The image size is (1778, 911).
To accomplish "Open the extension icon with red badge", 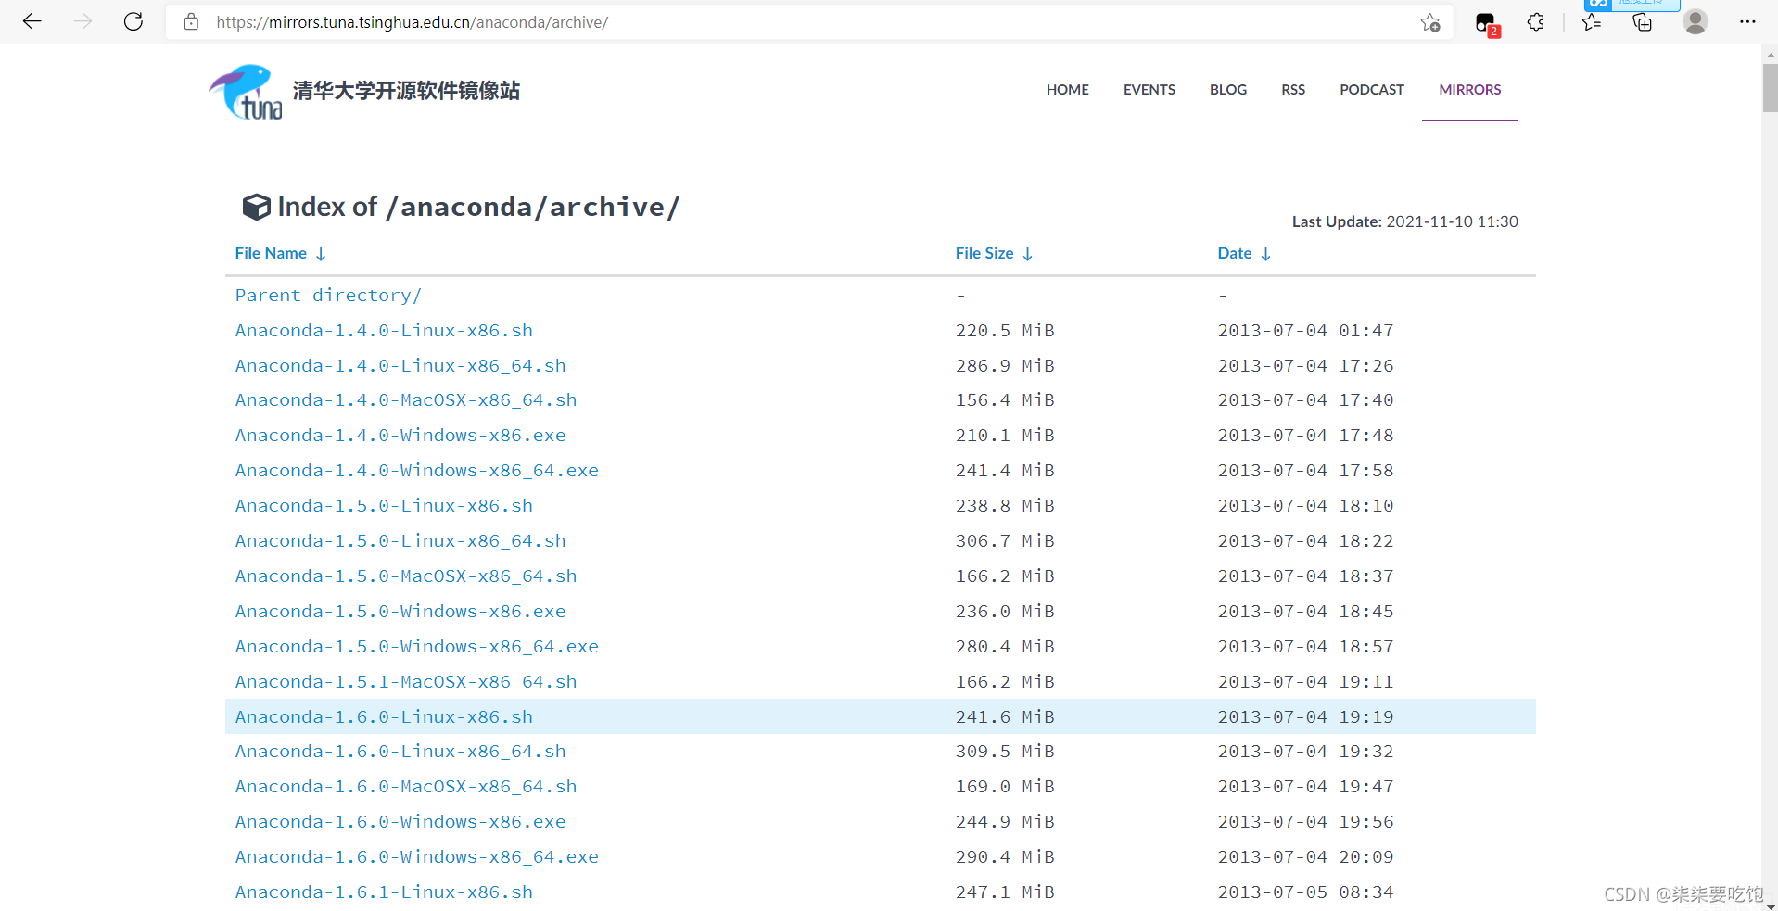I will [x=1487, y=23].
